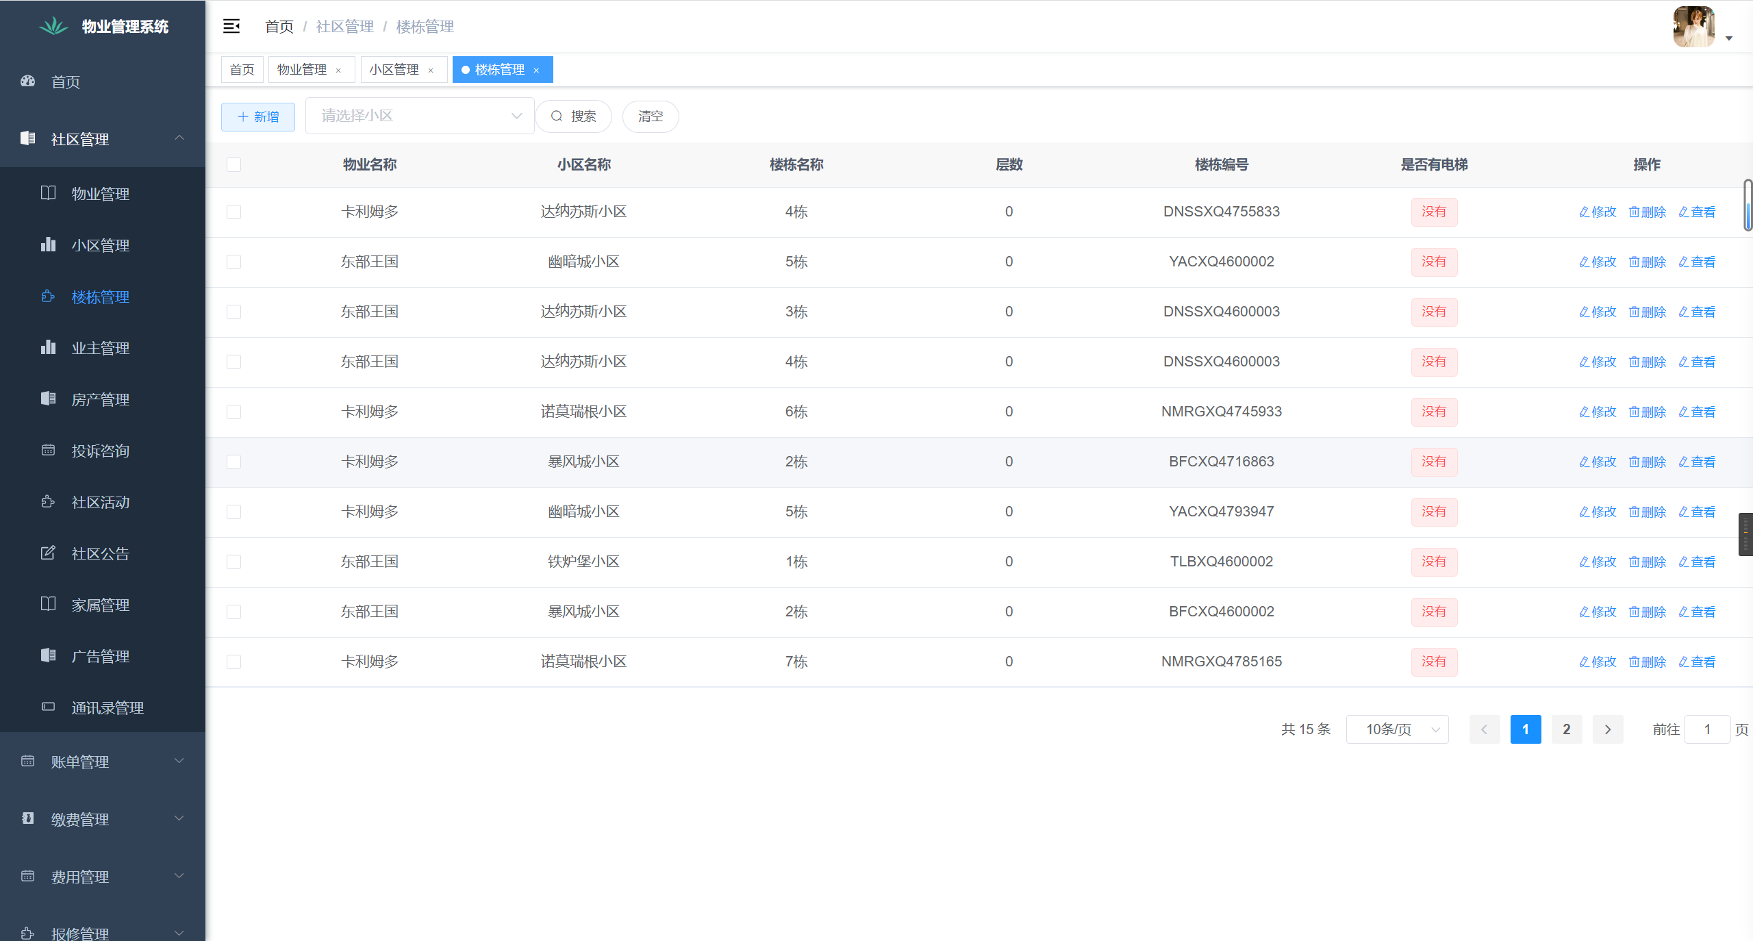Click the 账单管理 calendar icon

click(27, 761)
